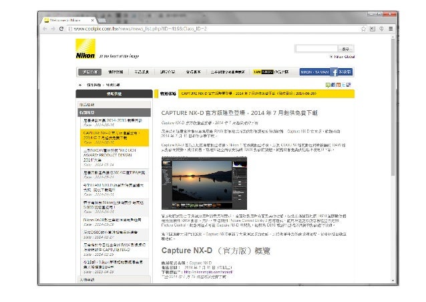Click the site search text field
This screenshot has height=302, width=426.
[316, 49]
